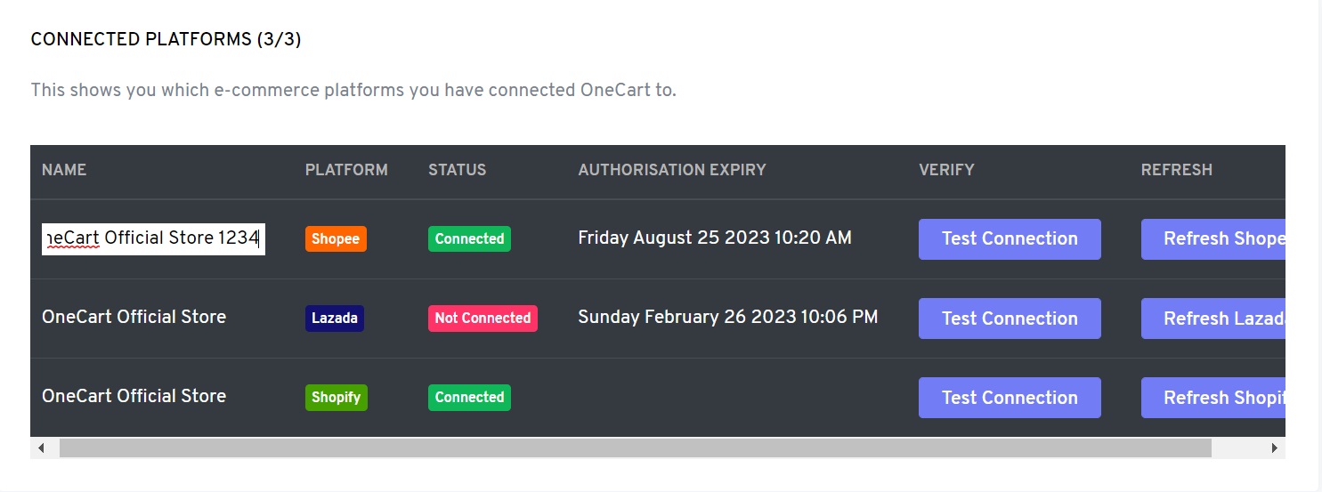Click the Connected status badge for Shopee
Viewport: 1322px width, 492px height.
[469, 238]
